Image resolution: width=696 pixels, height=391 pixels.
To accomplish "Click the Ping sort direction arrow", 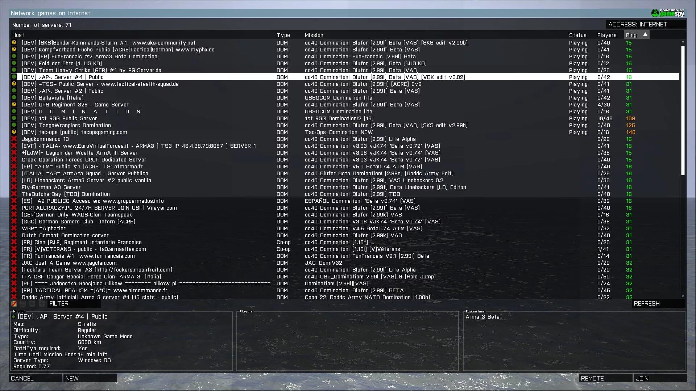I will [645, 34].
